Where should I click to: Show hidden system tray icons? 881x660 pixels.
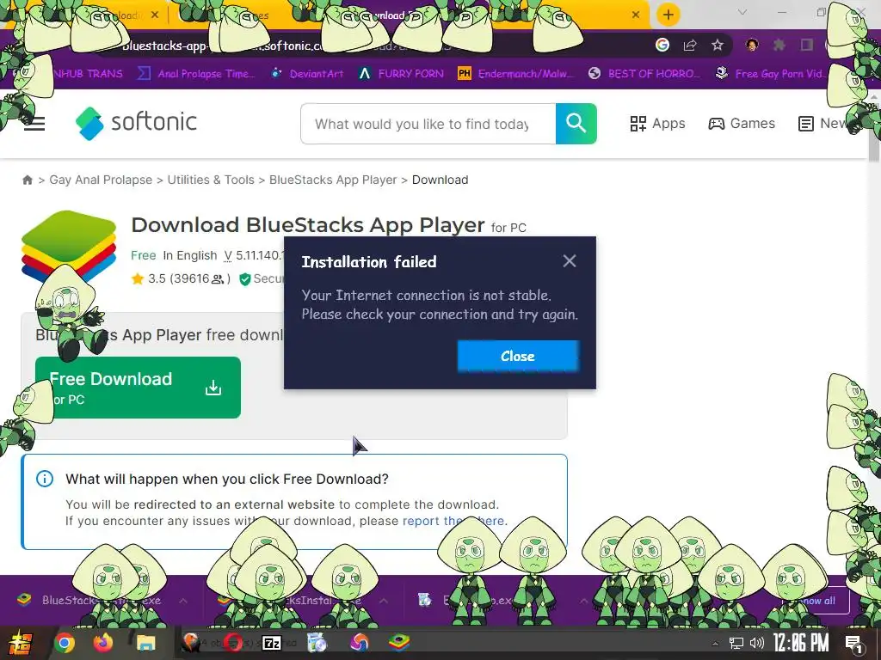[x=715, y=644]
